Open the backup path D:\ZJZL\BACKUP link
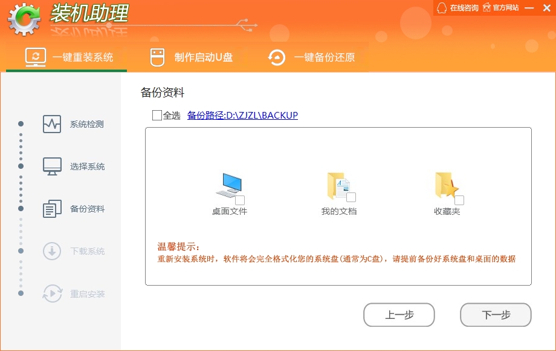The image size is (556, 351). pyautogui.click(x=242, y=116)
